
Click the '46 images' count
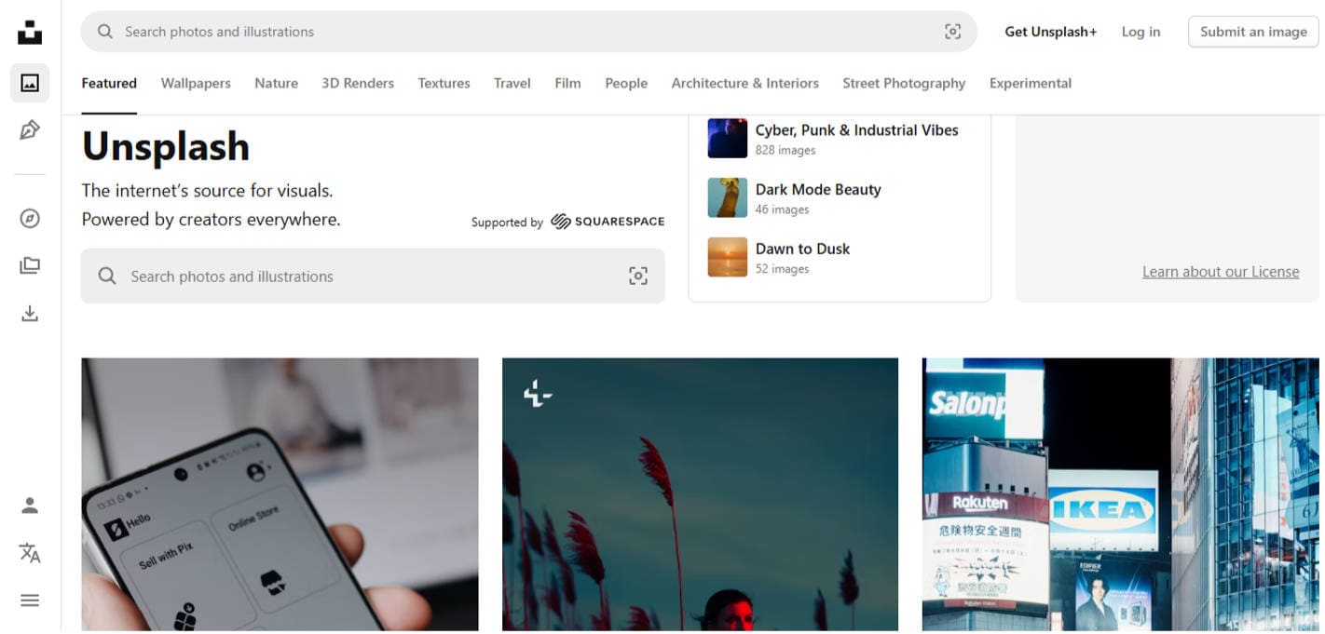782,209
